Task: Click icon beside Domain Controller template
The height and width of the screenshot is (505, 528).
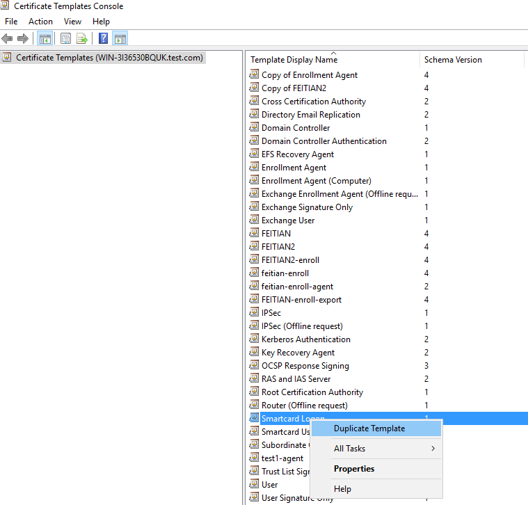Action: 254,127
